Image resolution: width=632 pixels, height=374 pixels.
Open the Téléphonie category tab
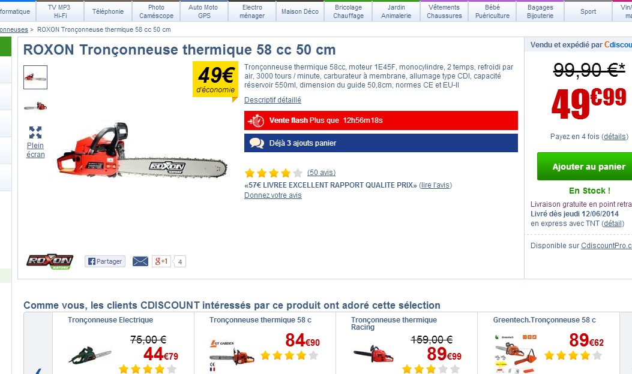coord(108,11)
